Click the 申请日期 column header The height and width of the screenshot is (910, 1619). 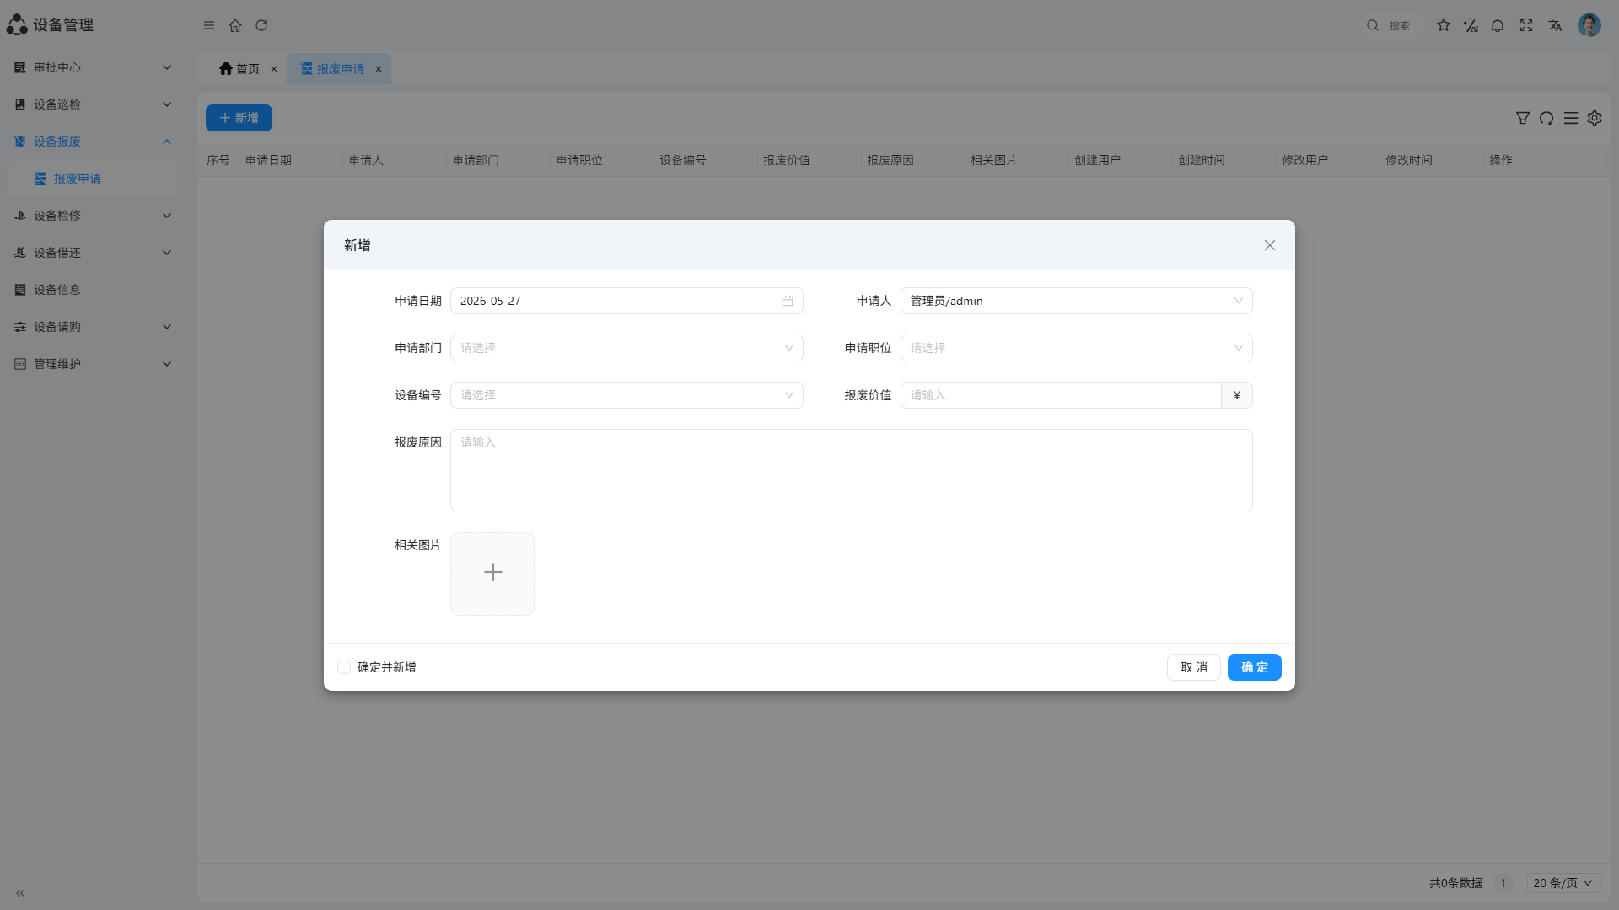[x=268, y=160]
